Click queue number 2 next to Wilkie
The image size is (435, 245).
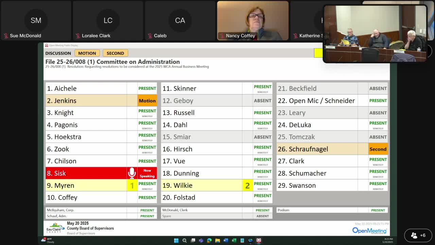247,185
